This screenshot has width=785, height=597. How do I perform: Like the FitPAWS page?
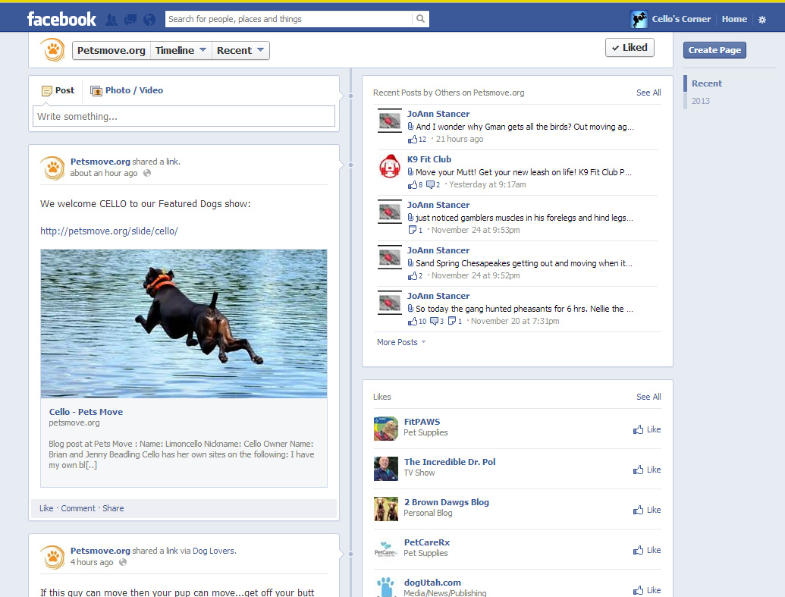click(x=647, y=429)
